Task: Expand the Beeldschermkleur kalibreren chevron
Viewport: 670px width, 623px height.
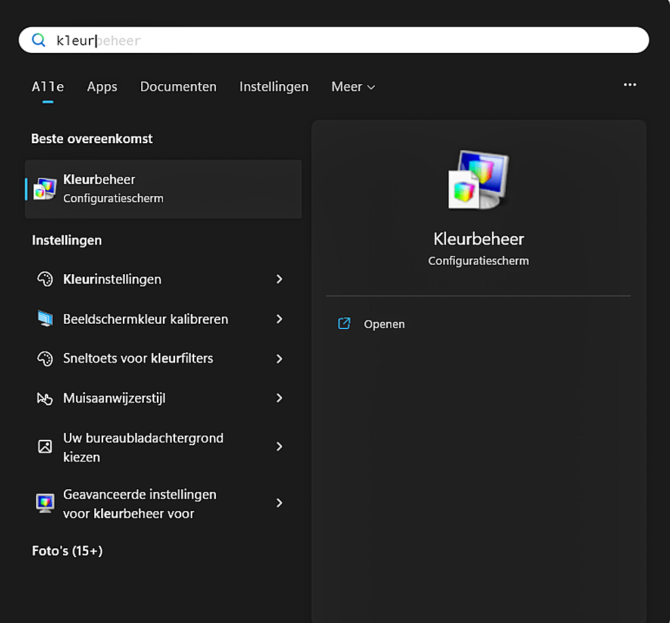Action: click(280, 319)
